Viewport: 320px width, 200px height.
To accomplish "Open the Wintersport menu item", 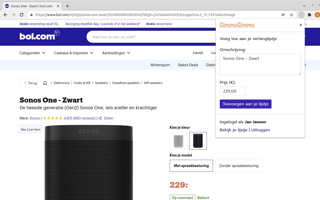I will click(160, 65).
